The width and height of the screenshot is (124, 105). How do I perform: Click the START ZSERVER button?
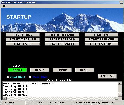[x=101, y=39]
